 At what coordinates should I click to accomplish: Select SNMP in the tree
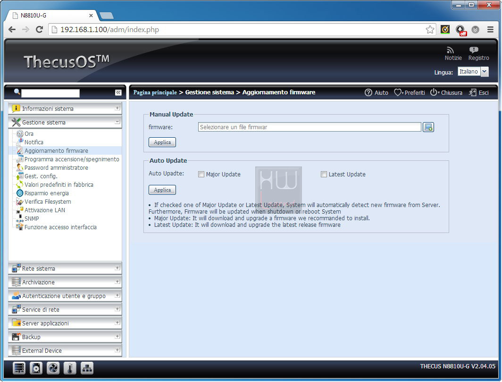click(x=32, y=219)
